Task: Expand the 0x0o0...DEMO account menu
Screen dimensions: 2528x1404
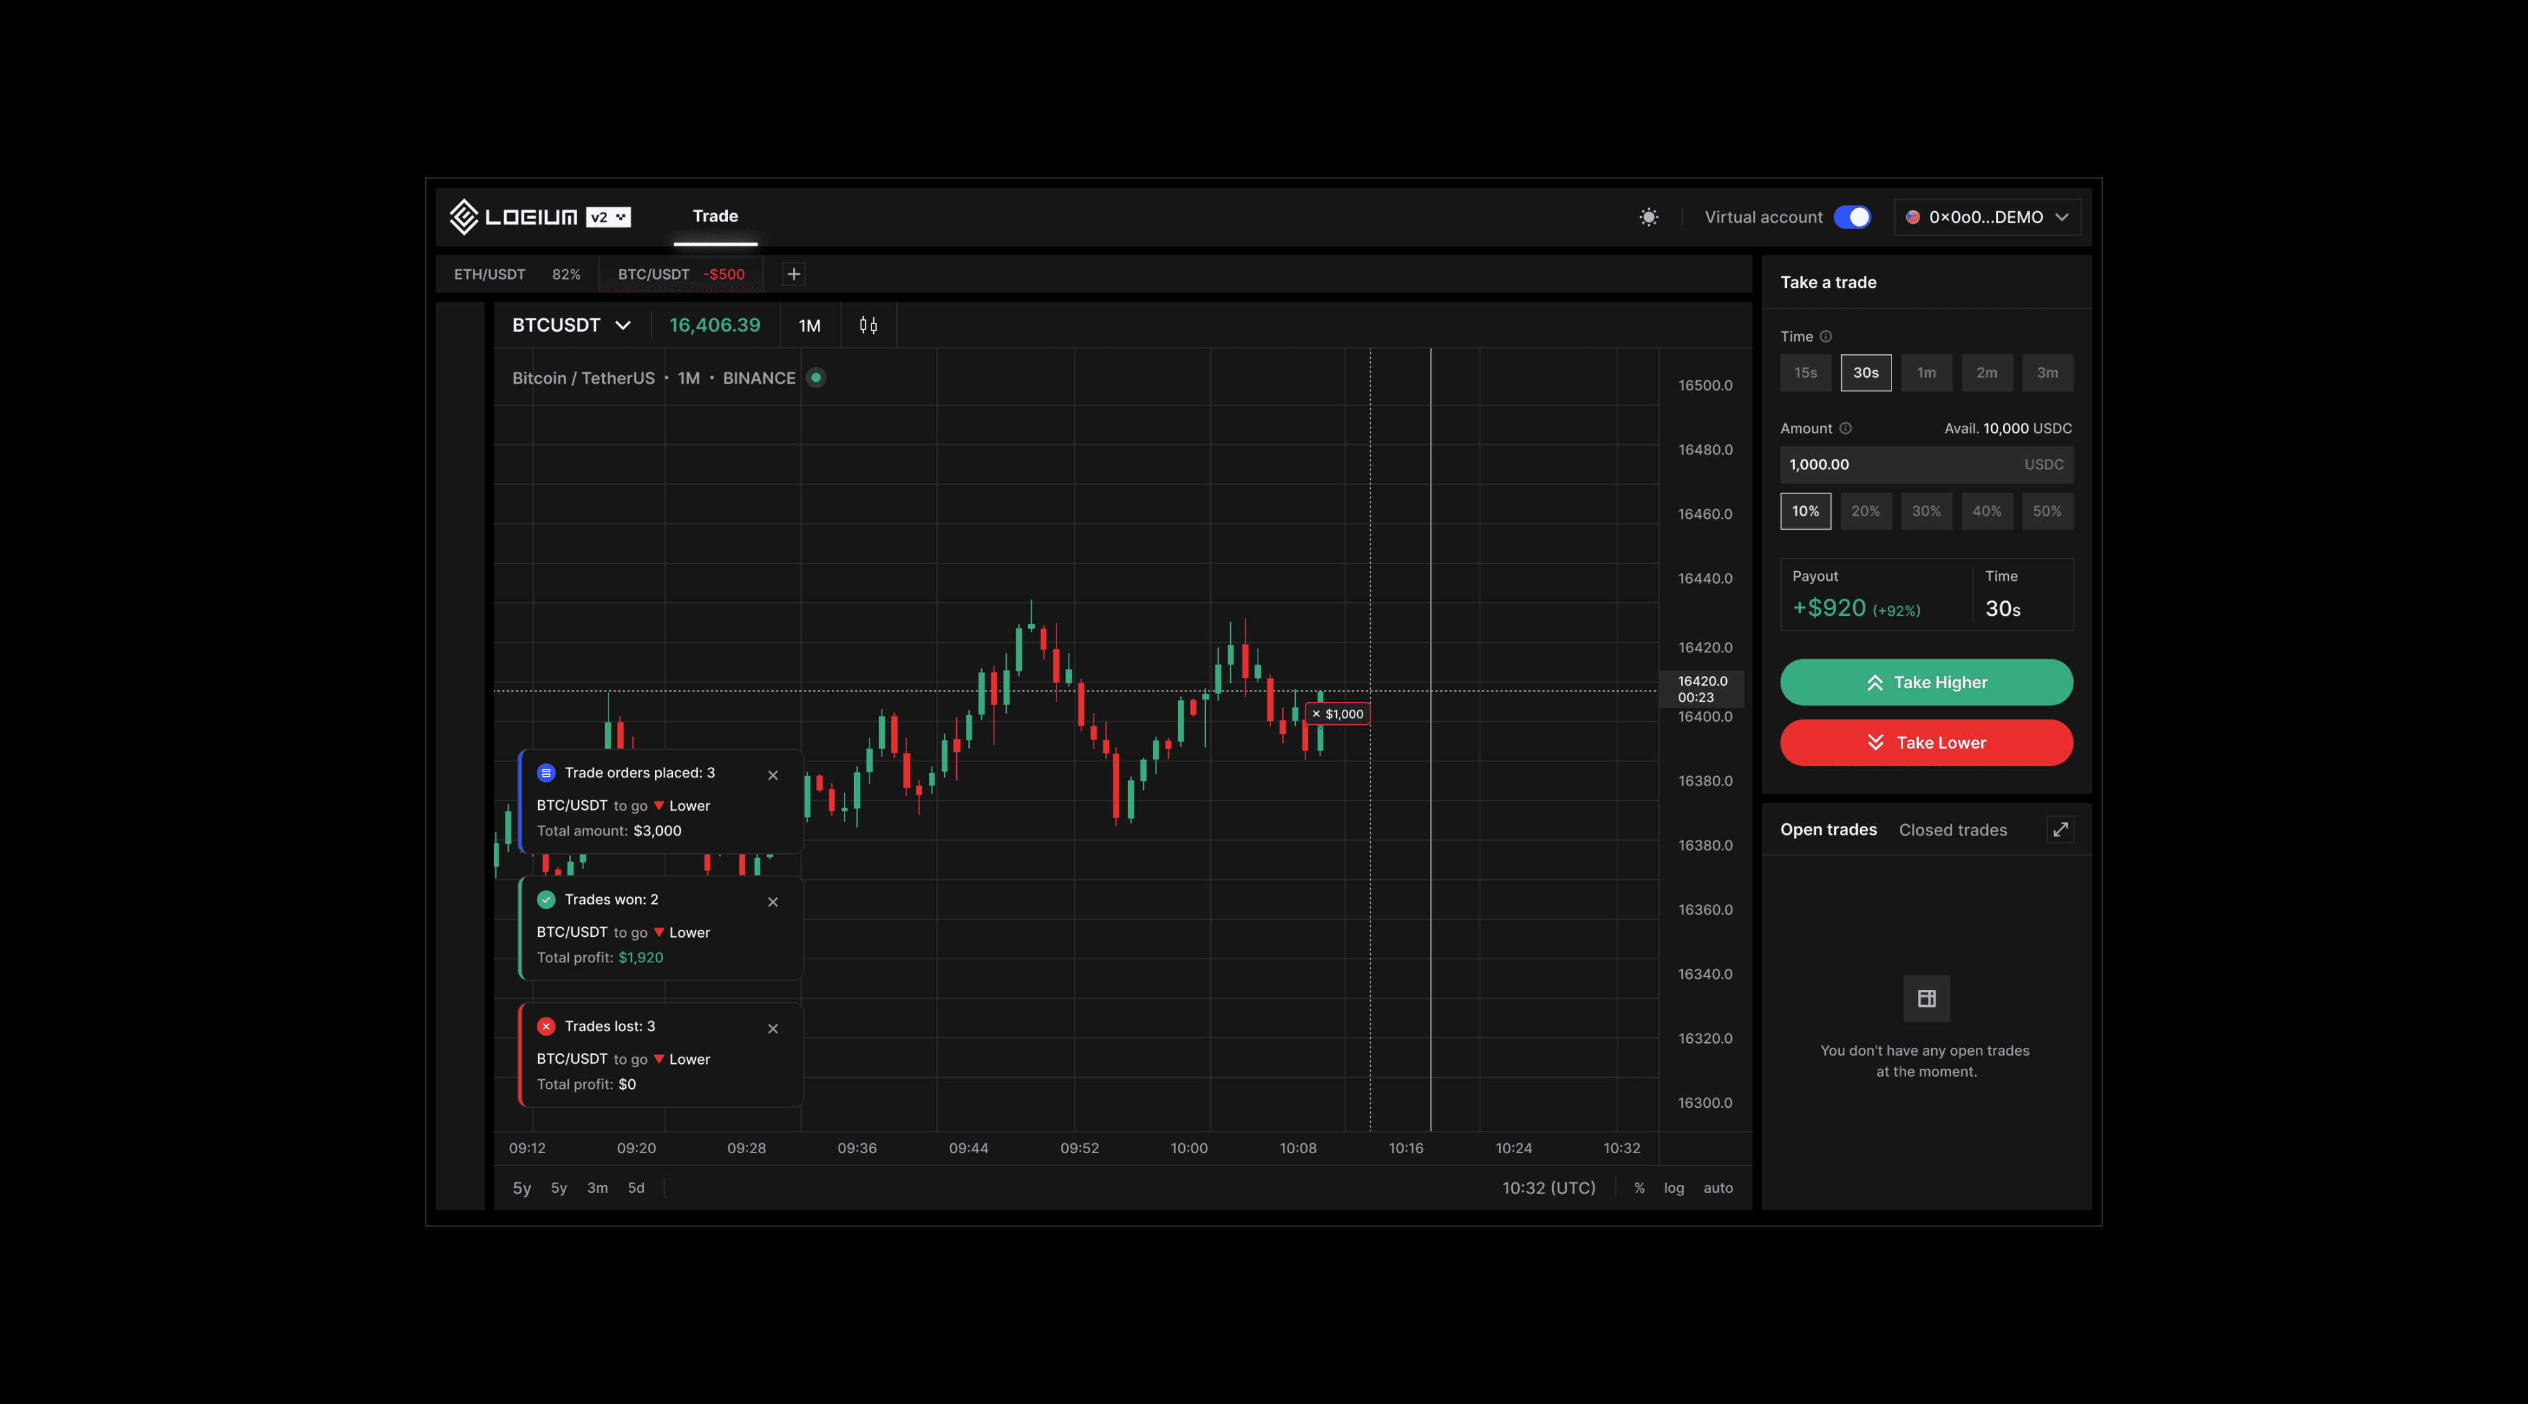Action: (x=1987, y=217)
